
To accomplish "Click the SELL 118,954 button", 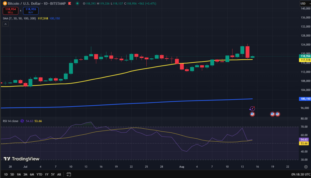I will click(x=10, y=10).
